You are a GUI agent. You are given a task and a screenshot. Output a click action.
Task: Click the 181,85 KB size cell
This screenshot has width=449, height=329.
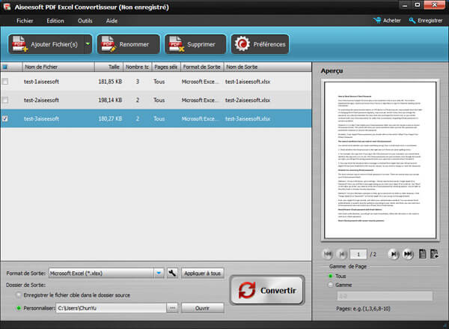pos(110,82)
